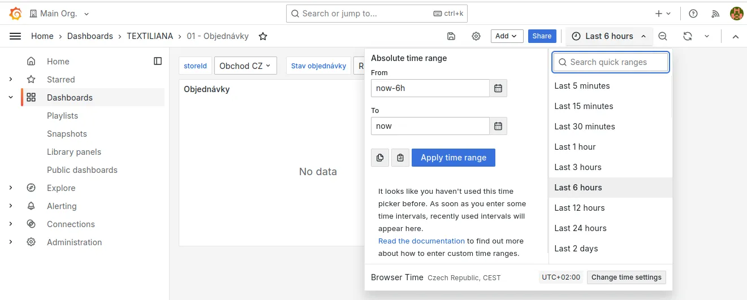Dock or undock the sidebar menu
This screenshot has width=747, height=300.
coord(158,61)
